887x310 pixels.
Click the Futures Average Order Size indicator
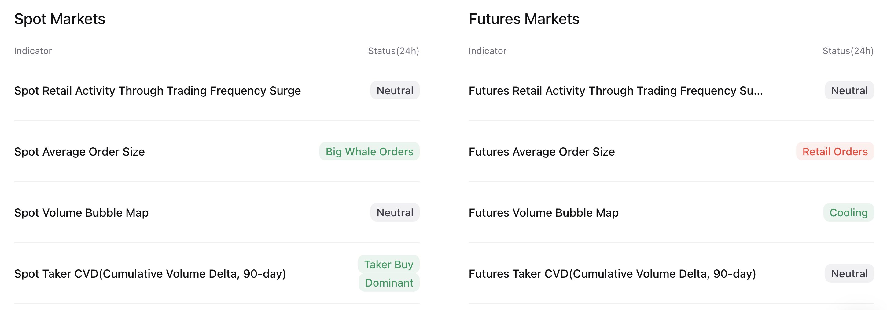tap(542, 152)
